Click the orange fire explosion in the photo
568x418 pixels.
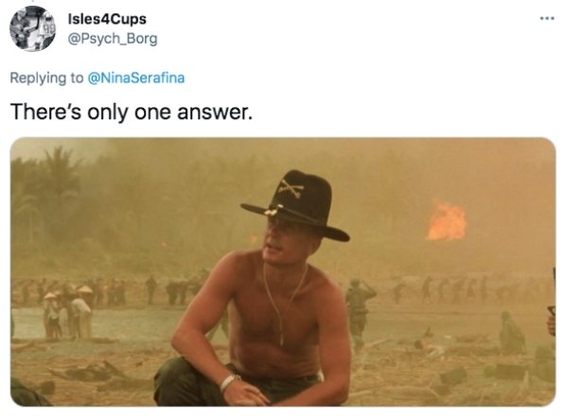tap(446, 222)
